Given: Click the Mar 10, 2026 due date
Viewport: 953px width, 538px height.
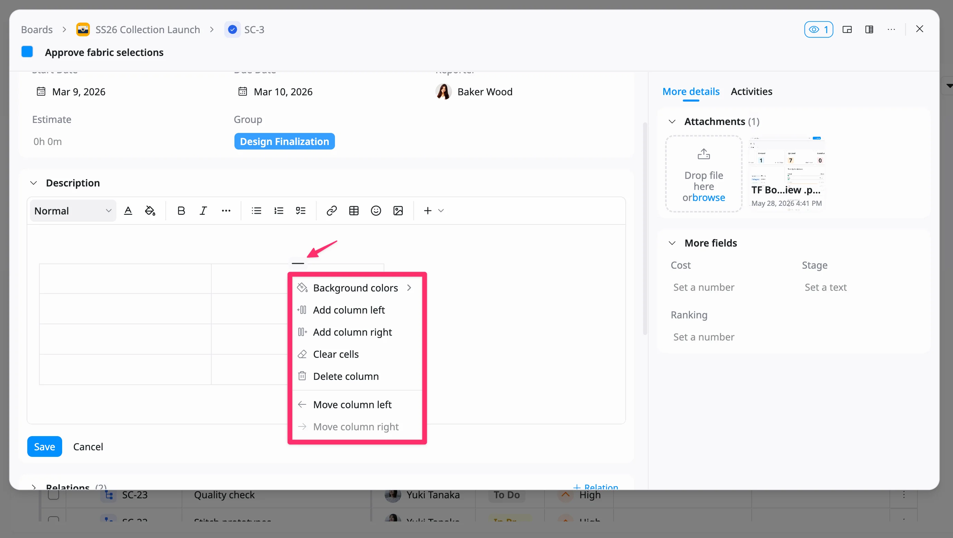Looking at the screenshot, I should tap(283, 92).
